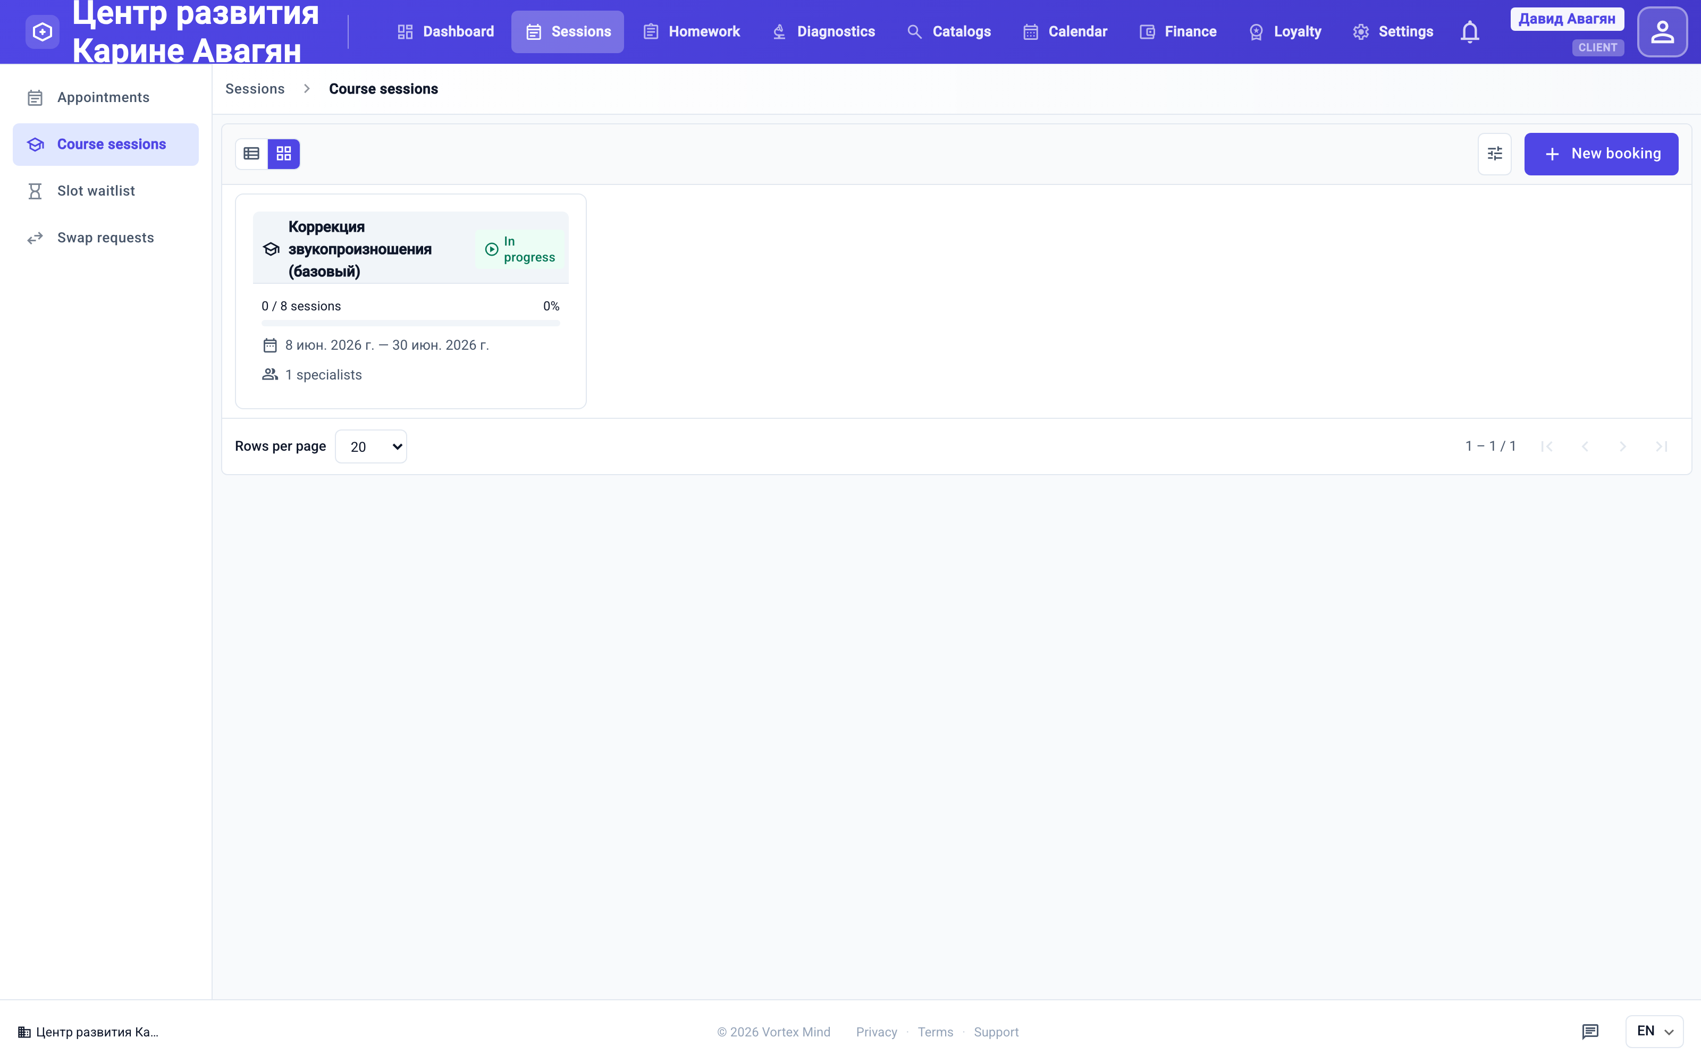Click the specialists people icon
The height and width of the screenshot is (1063, 1701).
(x=270, y=375)
